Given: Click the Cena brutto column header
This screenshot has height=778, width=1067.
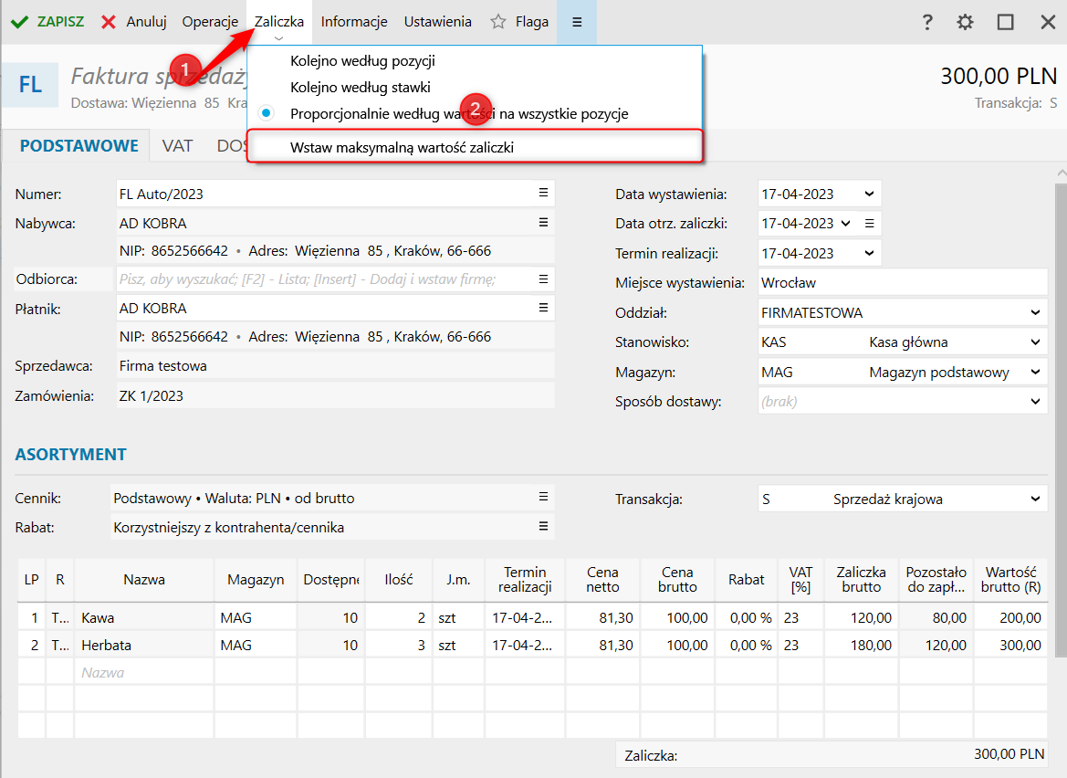Looking at the screenshot, I should [x=677, y=579].
